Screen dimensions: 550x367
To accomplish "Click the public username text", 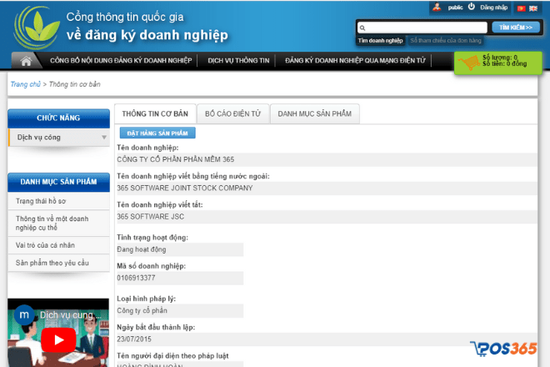I will pos(455,8).
